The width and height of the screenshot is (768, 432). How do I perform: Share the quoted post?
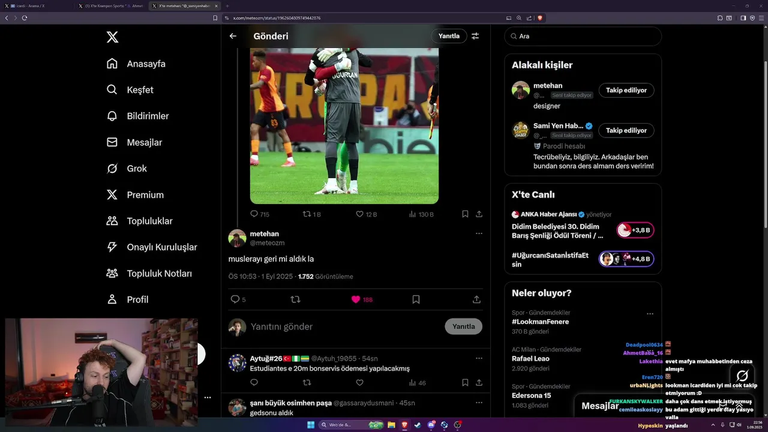pyautogui.click(x=479, y=214)
